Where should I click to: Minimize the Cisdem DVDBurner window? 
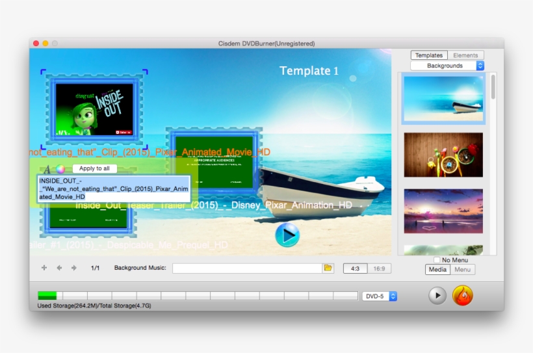[x=45, y=43]
